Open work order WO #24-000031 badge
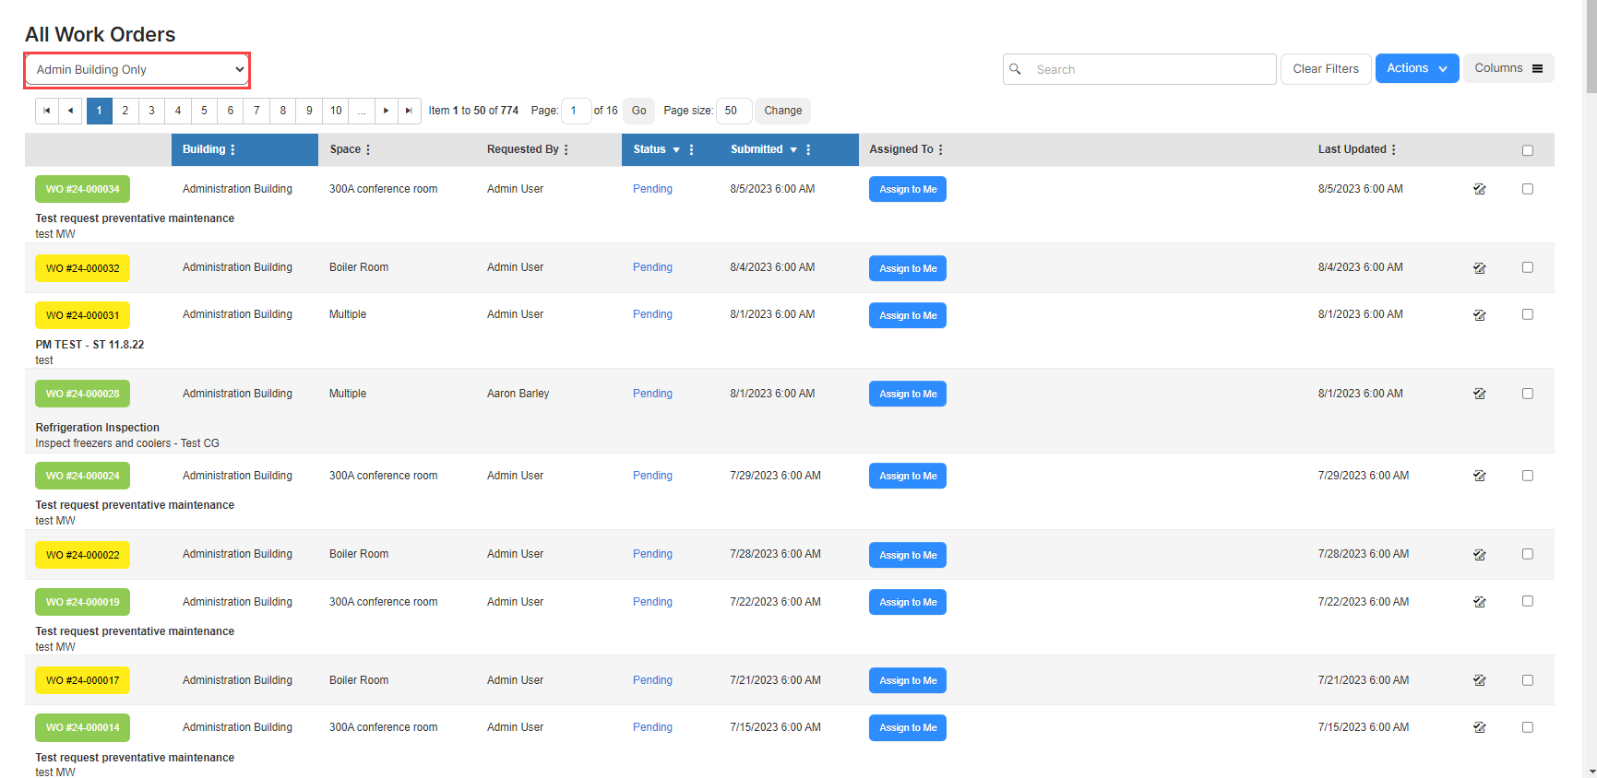The image size is (1597, 778). pyautogui.click(x=83, y=315)
